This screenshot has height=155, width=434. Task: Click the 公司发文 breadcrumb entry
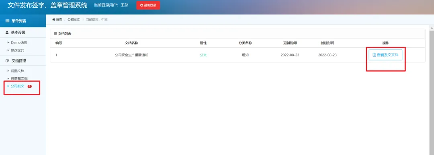74,20
